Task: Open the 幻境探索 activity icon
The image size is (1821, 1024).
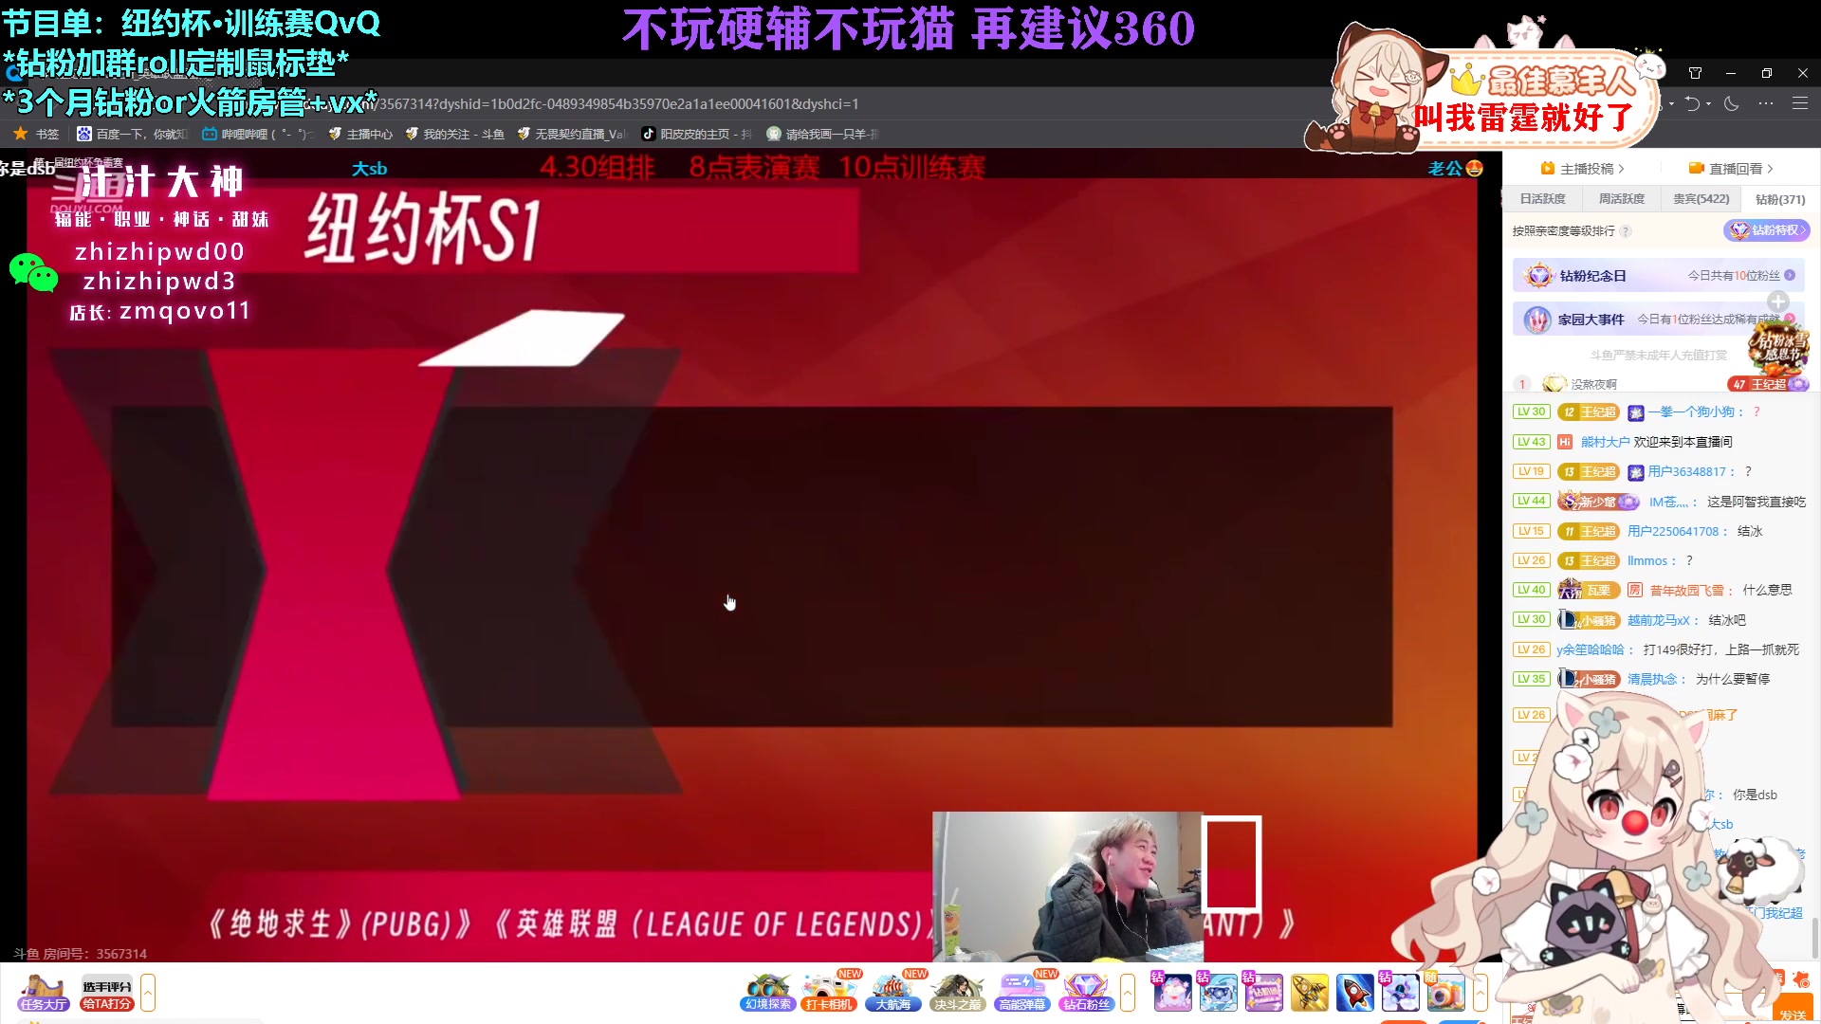Action: pyautogui.click(x=767, y=993)
